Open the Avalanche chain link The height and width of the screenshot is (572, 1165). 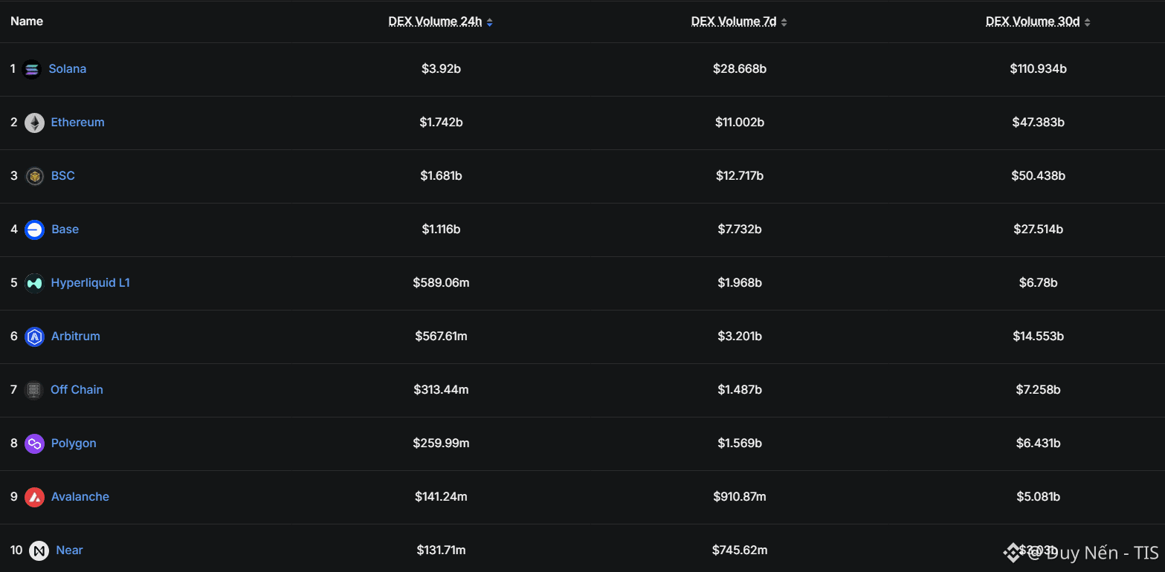pyautogui.click(x=80, y=497)
